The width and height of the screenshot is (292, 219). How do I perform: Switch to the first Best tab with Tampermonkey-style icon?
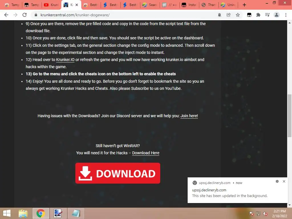click(91, 5)
